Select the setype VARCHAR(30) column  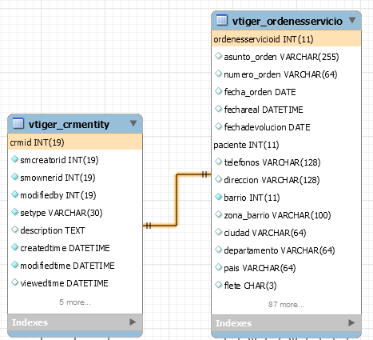[x=62, y=213]
